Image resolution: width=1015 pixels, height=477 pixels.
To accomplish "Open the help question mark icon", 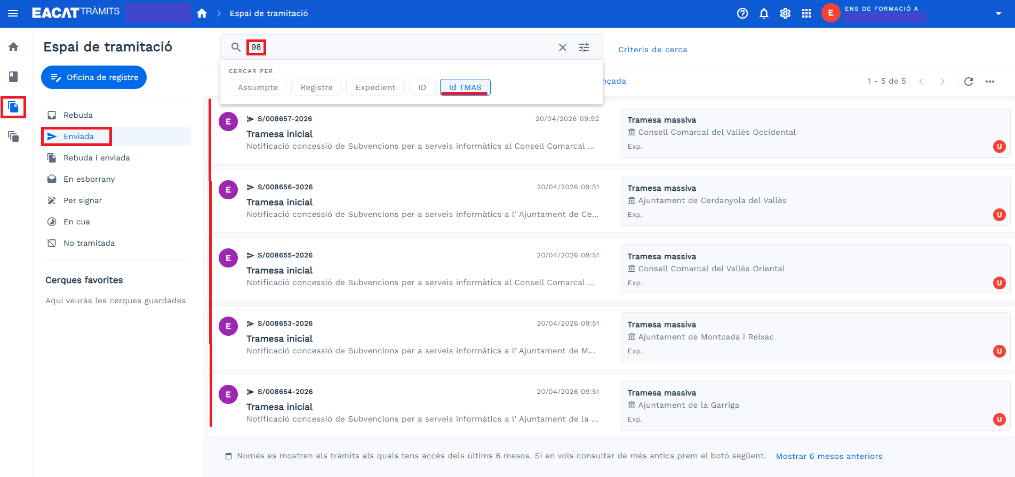I will [x=742, y=13].
